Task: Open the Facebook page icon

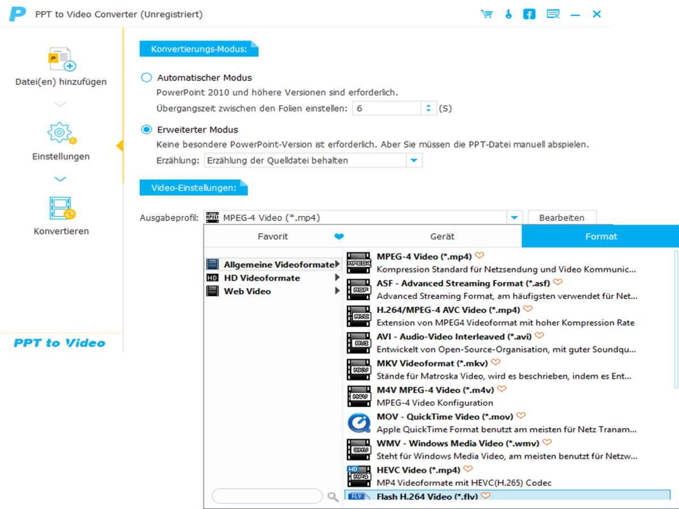Action: (529, 14)
